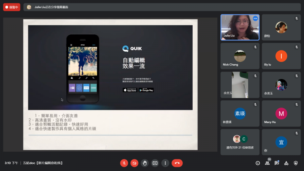
Task: Click the blue 宜 avatar circle
Action: coord(281,142)
